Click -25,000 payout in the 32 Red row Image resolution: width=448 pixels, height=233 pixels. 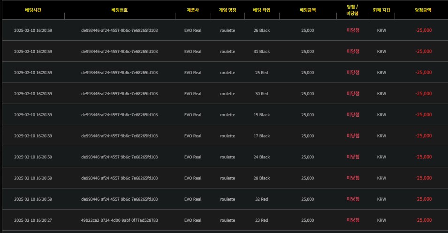(x=424, y=199)
